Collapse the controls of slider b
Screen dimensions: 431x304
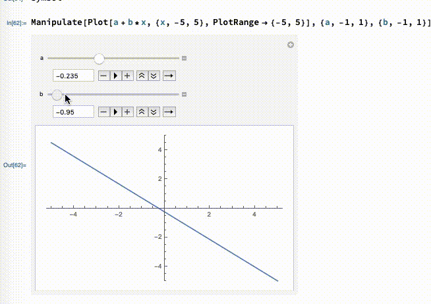point(185,94)
